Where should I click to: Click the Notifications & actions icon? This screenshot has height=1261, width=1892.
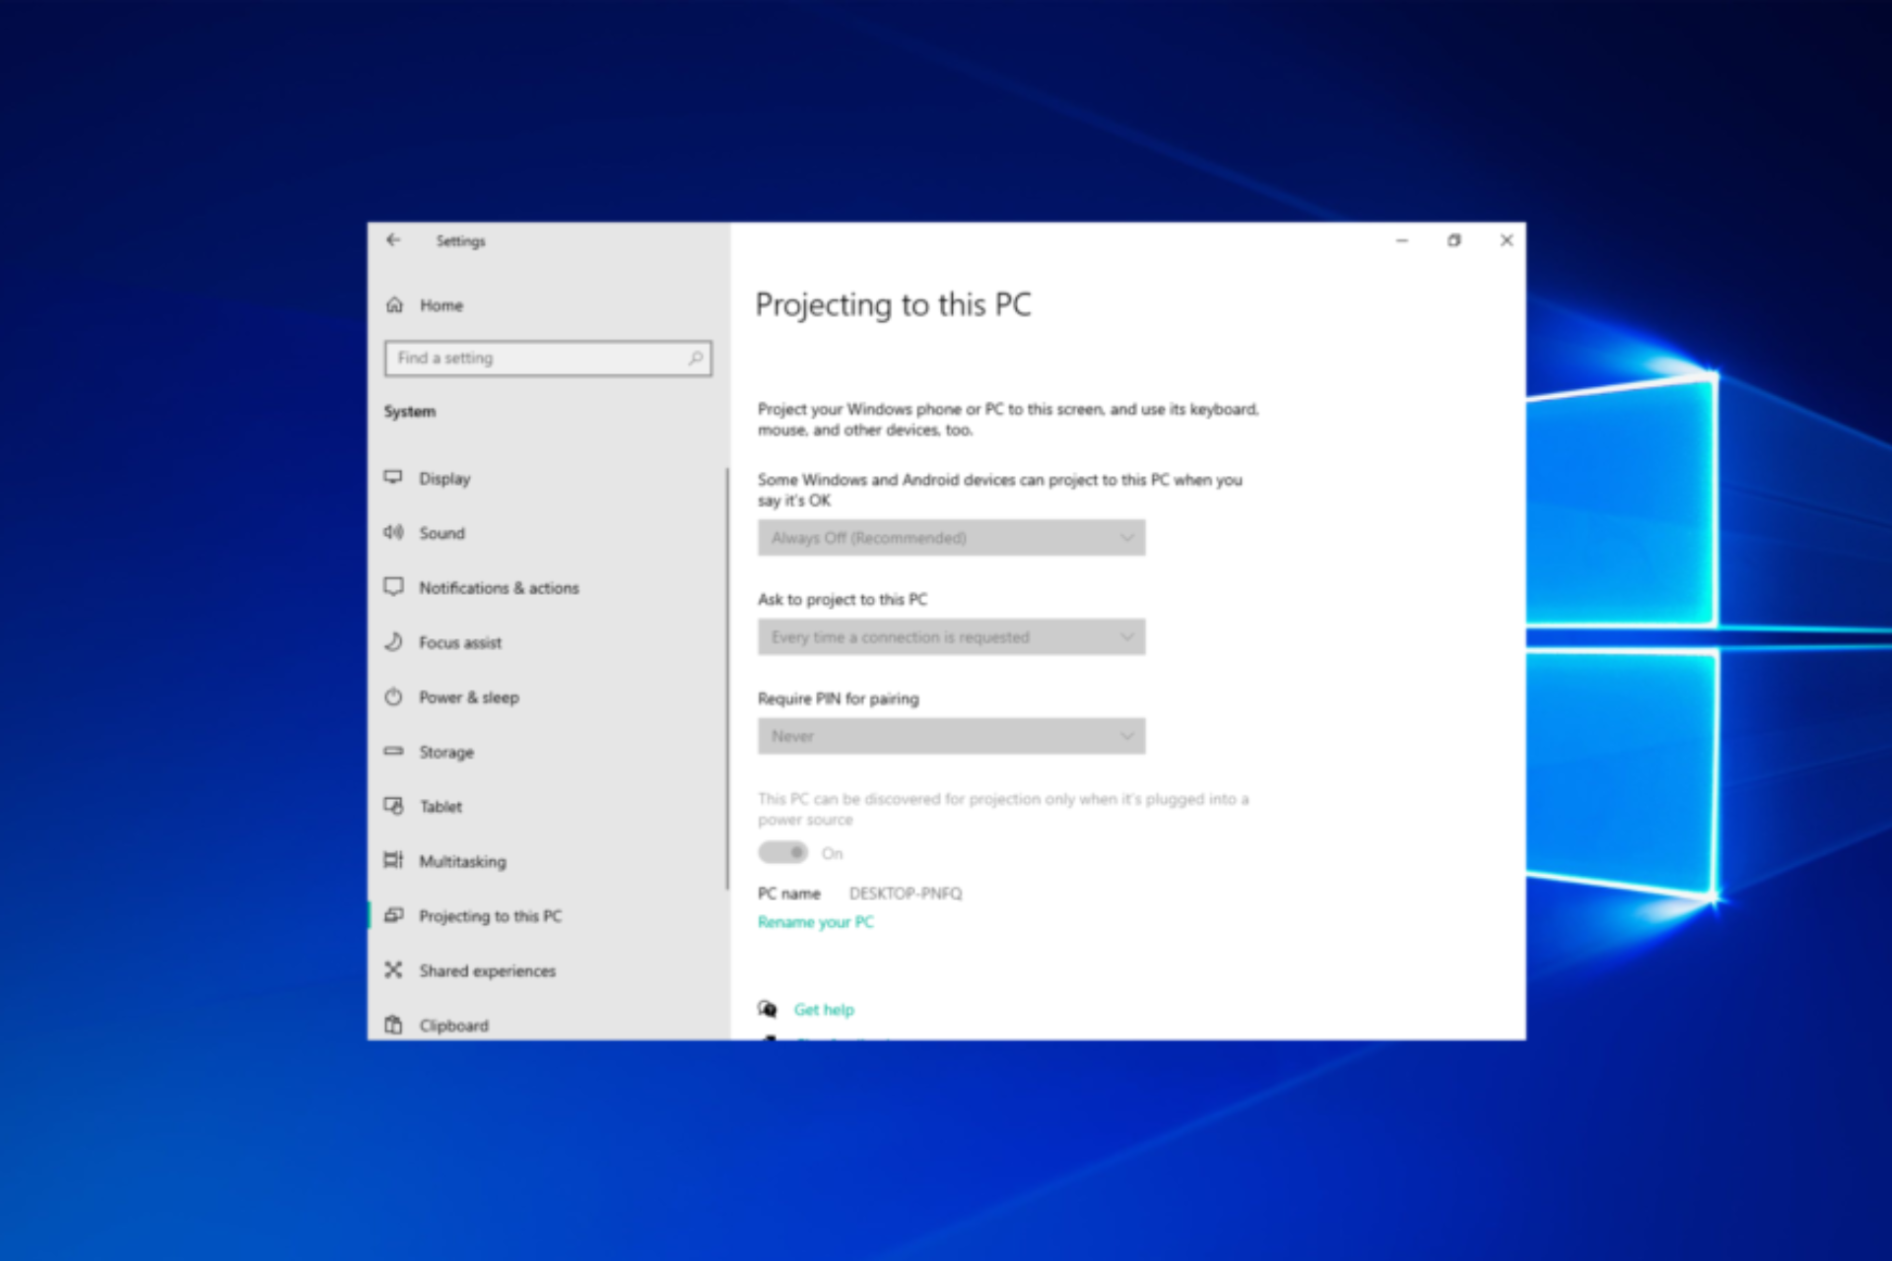point(395,587)
